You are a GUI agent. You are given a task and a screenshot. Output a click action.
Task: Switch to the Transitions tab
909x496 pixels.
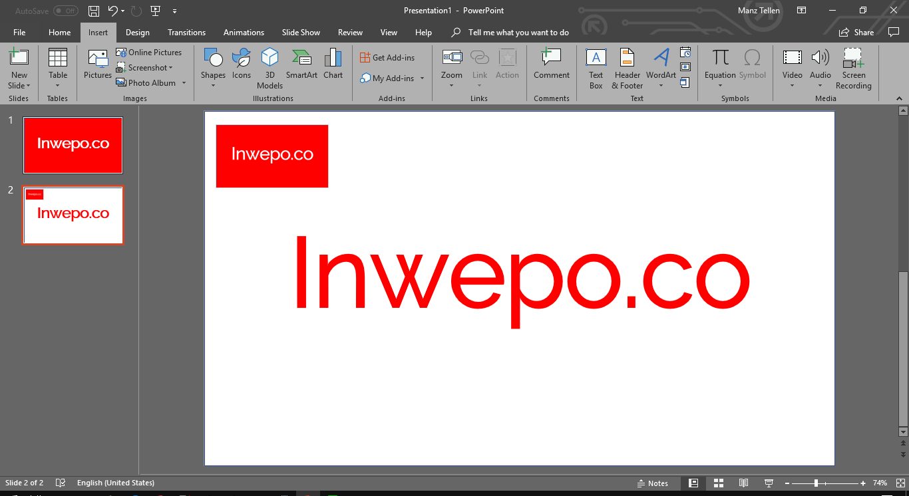[186, 32]
